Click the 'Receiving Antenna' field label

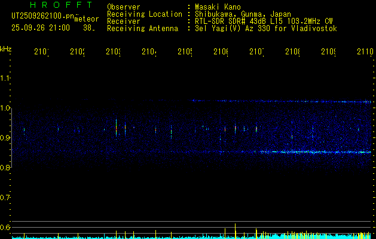coord(143,29)
